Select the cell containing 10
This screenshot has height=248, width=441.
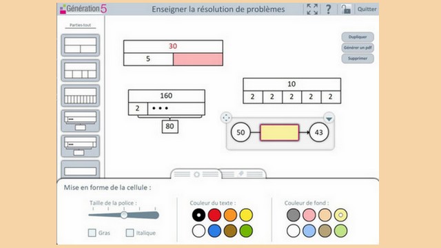pyautogui.click(x=291, y=84)
